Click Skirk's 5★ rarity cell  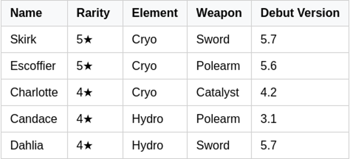point(84,39)
